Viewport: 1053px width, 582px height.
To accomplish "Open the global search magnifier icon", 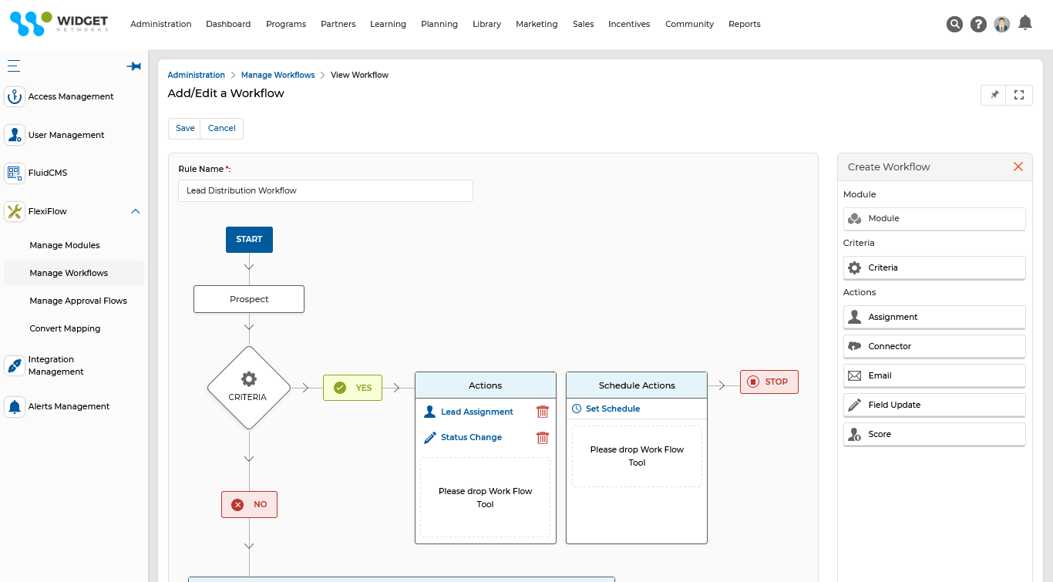I will pyautogui.click(x=954, y=24).
